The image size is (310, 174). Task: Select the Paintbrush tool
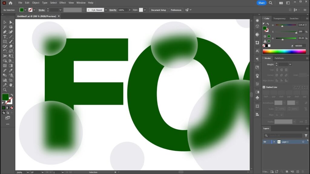click(11, 42)
